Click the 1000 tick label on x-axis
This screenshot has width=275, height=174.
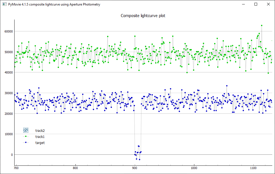coord(194,168)
